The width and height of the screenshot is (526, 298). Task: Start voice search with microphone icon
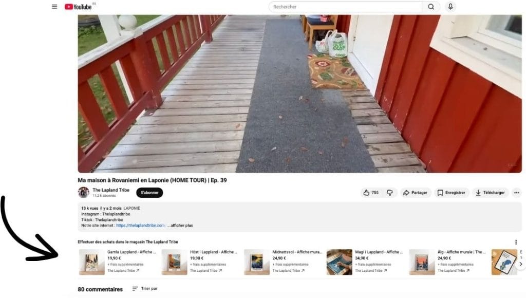point(450,6)
